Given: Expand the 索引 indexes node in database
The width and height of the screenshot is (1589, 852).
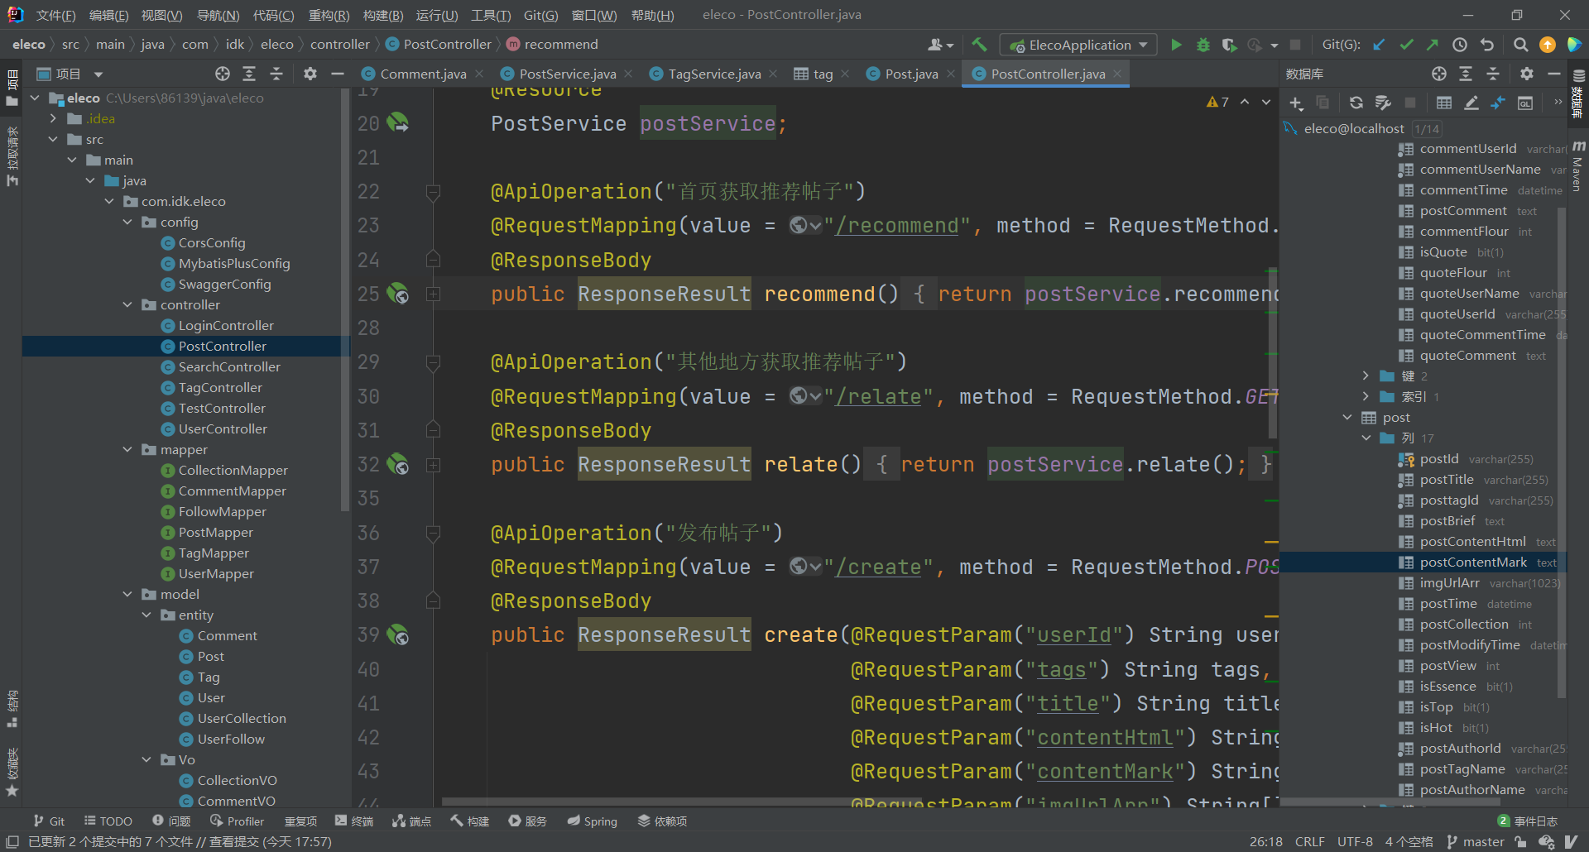Looking at the screenshot, I should point(1366,397).
